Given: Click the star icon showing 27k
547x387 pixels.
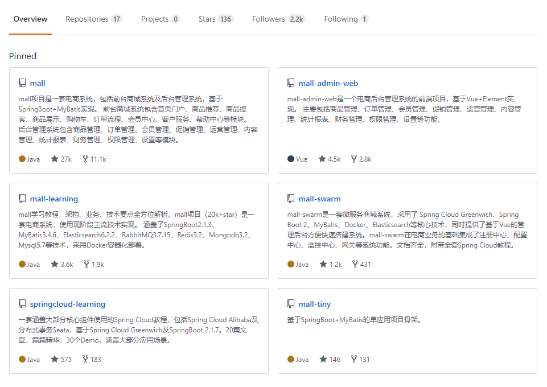Looking at the screenshot, I should pyautogui.click(x=55, y=159).
